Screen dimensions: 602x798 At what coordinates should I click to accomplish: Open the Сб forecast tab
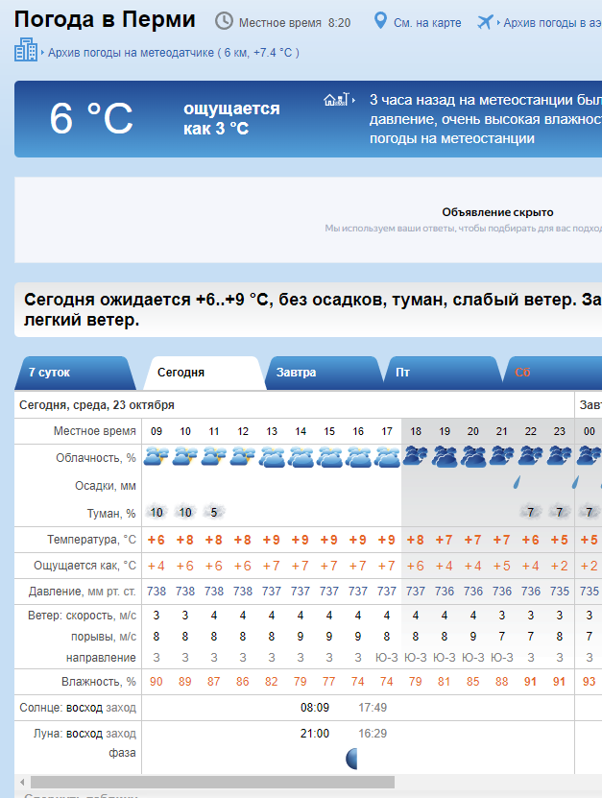pyautogui.click(x=554, y=373)
